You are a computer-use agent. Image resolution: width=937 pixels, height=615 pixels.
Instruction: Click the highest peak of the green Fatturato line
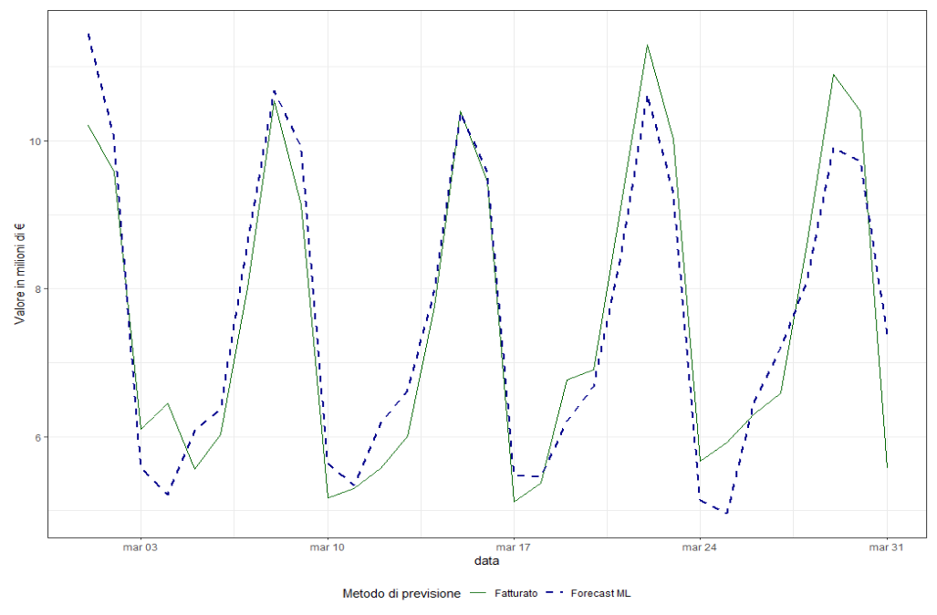[x=647, y=45]
